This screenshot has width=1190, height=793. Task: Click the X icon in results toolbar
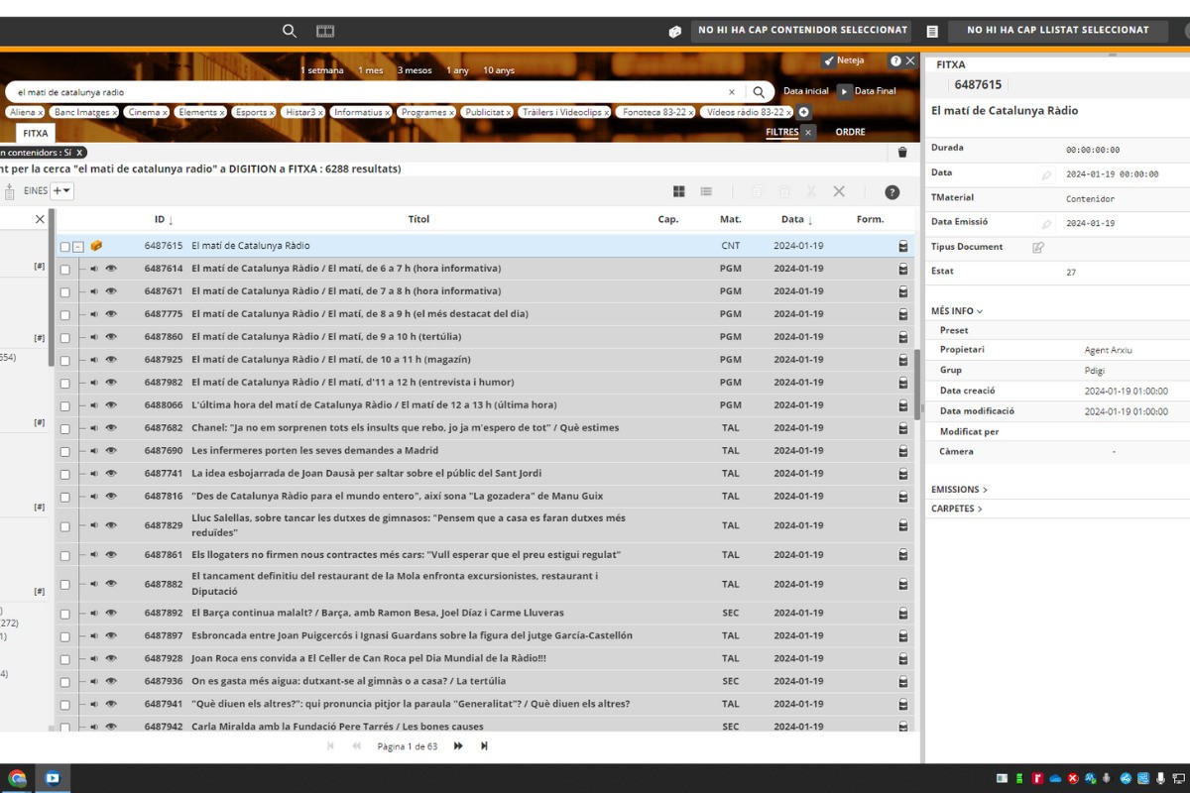pos(839,191)
